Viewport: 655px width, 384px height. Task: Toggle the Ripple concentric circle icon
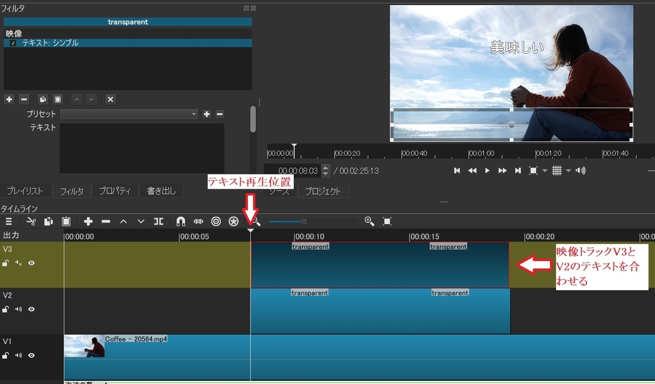click(x=216, y=221)
